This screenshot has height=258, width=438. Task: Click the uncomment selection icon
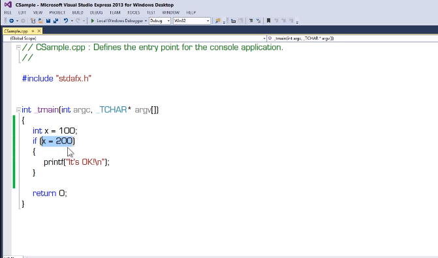click(x=258, y=21)
